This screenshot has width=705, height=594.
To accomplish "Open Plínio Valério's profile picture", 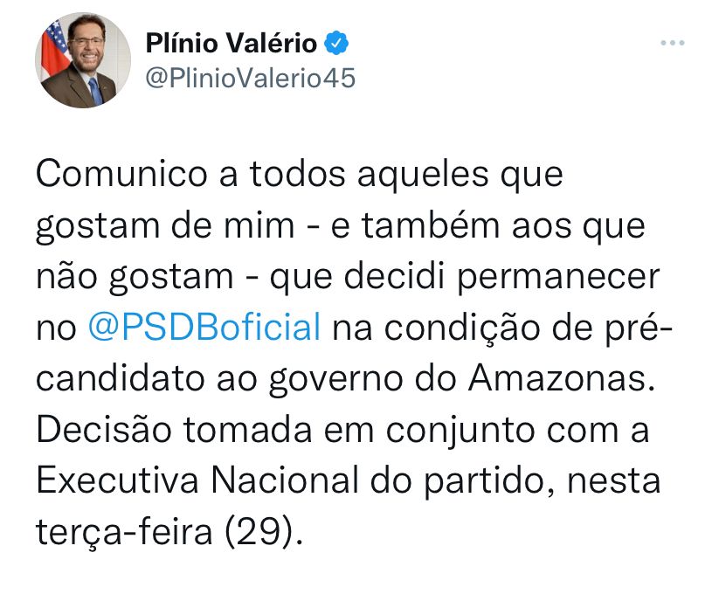I will pyautogui.click(x=83, y=60).
